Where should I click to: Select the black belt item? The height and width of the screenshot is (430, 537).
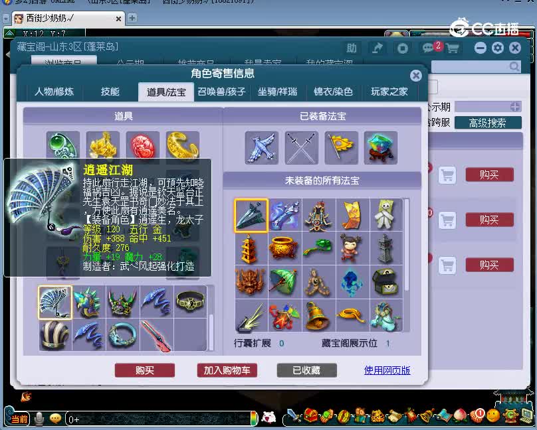191,303
